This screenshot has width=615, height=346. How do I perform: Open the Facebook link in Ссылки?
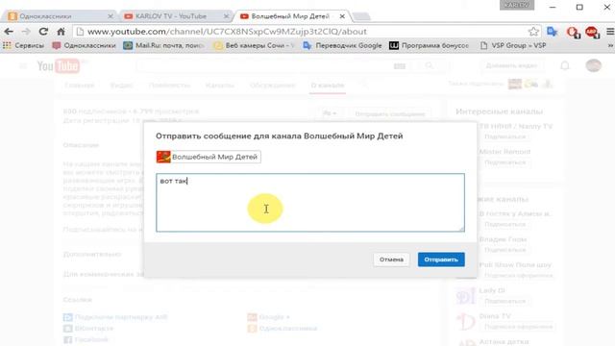tap(86, 339)
